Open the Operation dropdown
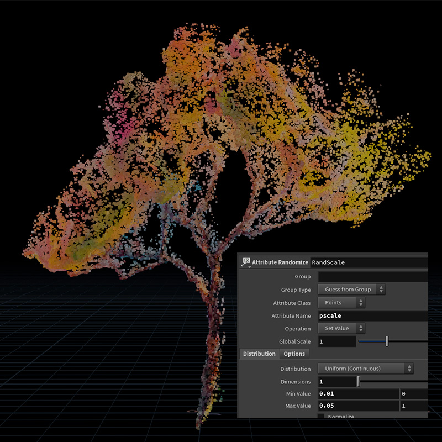The height and width of the screenshot is (442, 442). [x=341, y=329]
